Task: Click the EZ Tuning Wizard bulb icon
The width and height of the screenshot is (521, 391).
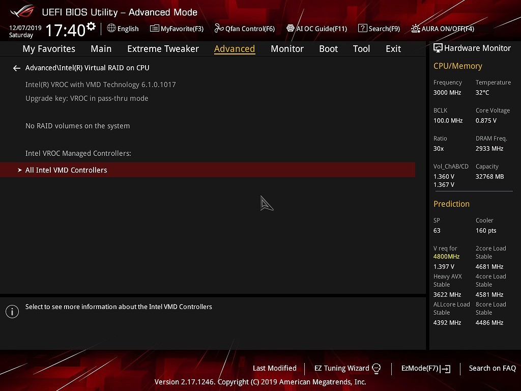Action: 376,369
